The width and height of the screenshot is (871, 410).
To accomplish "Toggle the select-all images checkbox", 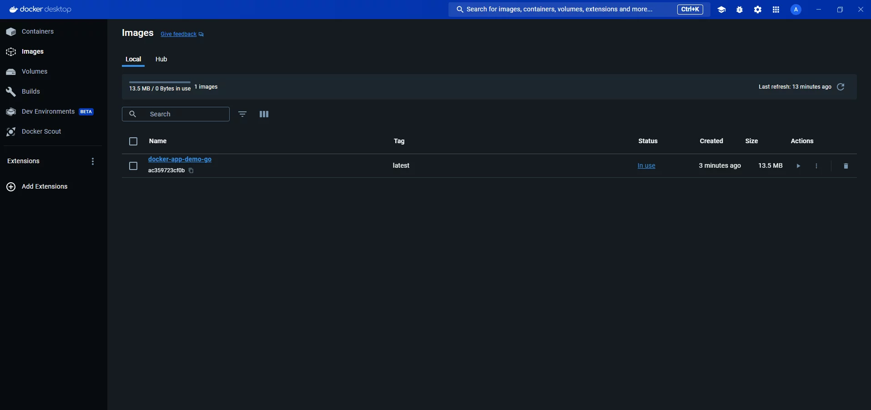I will [133, 141].
